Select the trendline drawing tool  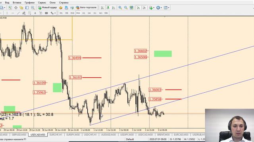tap(18, 13)
